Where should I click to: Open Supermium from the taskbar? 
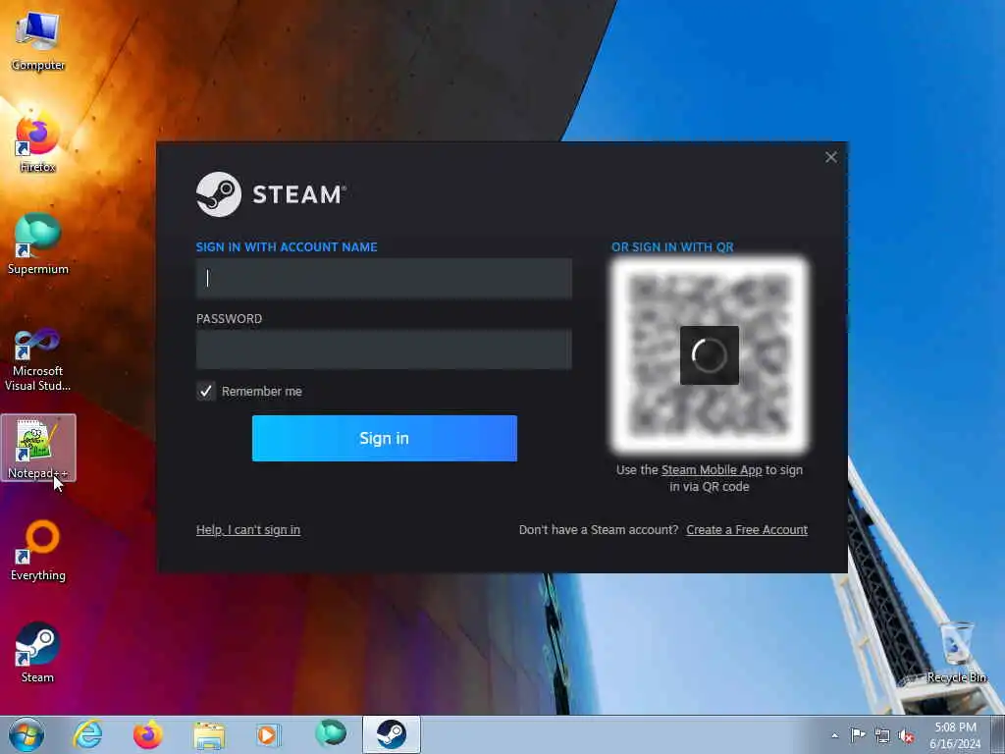331,733
